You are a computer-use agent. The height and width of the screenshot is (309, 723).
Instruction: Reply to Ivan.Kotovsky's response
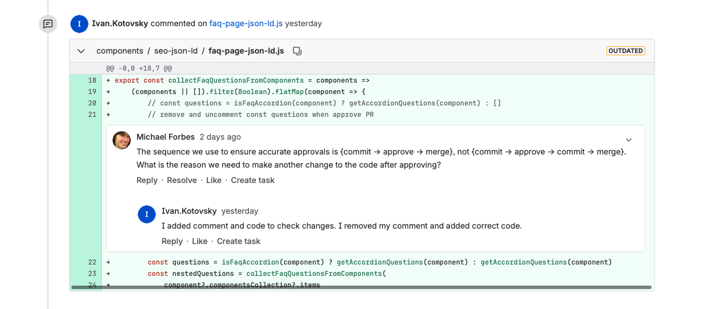pyautogui.click(x=172, y=241)
